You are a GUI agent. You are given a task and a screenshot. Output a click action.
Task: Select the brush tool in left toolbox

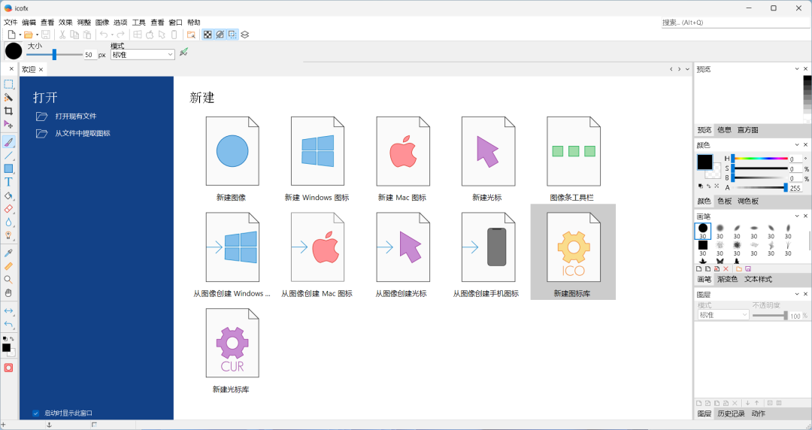click(x=8, y=142)
